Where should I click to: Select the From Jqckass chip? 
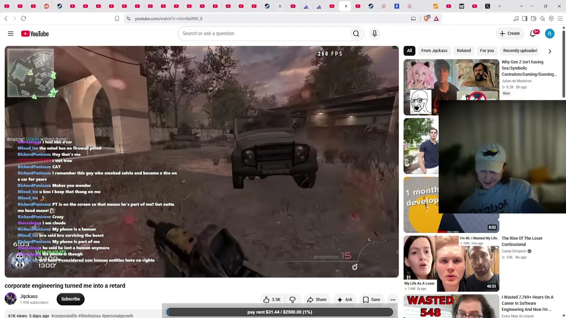pos(434,51)
